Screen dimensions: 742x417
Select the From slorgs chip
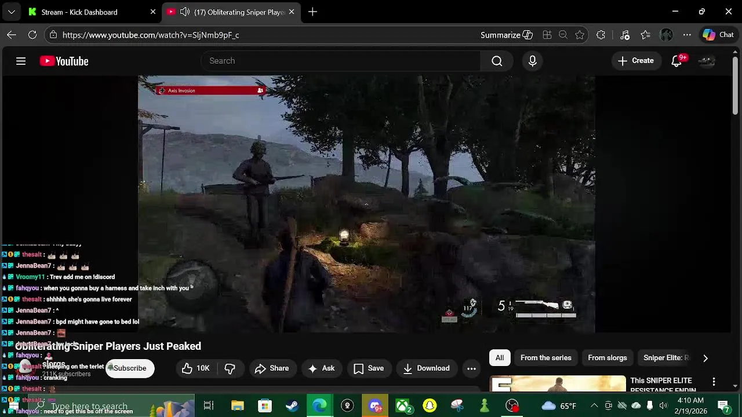coord(608,358)
